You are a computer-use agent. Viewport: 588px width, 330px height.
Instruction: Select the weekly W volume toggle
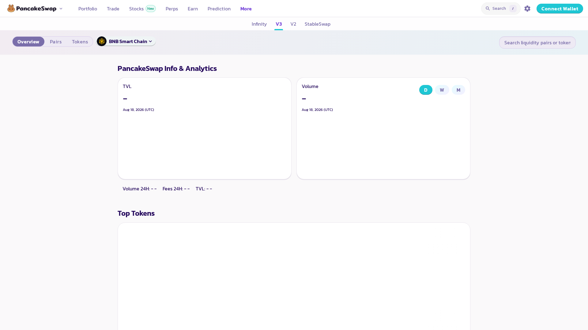442,90
